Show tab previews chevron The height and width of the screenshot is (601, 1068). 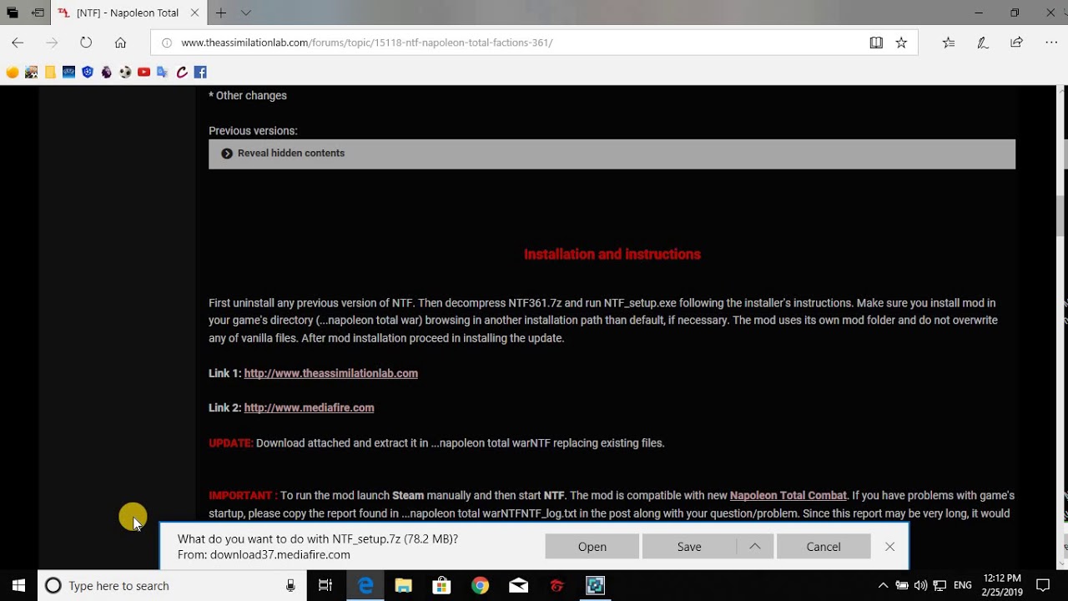tap(245, 13)
